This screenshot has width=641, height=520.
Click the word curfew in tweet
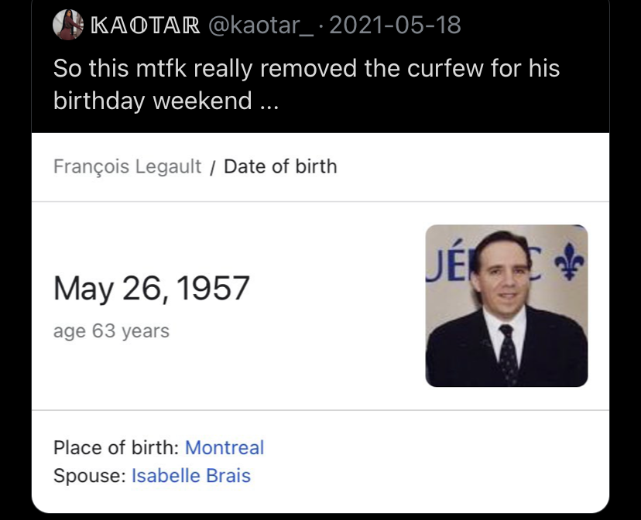click(445, 68)
